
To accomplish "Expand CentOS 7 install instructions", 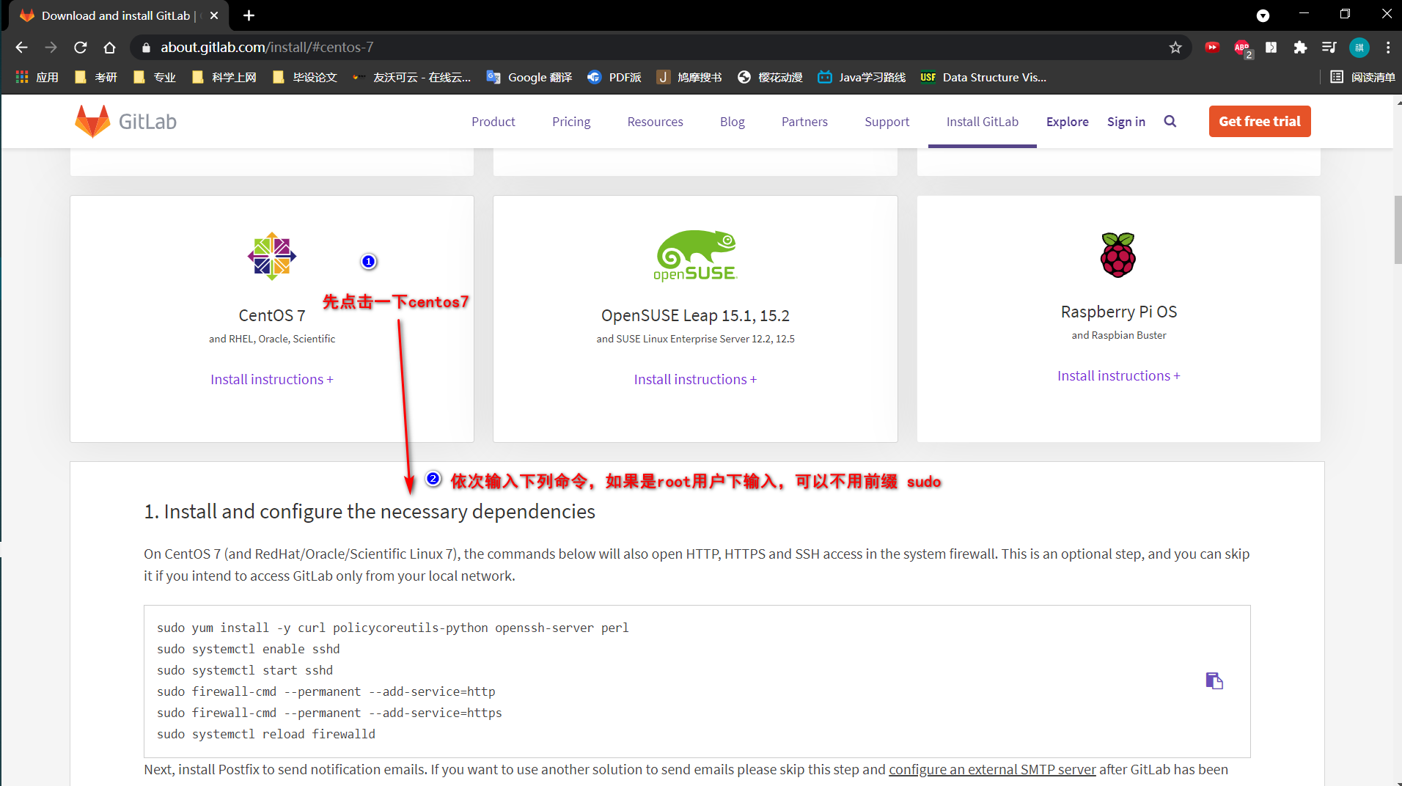I will [271, 379].
